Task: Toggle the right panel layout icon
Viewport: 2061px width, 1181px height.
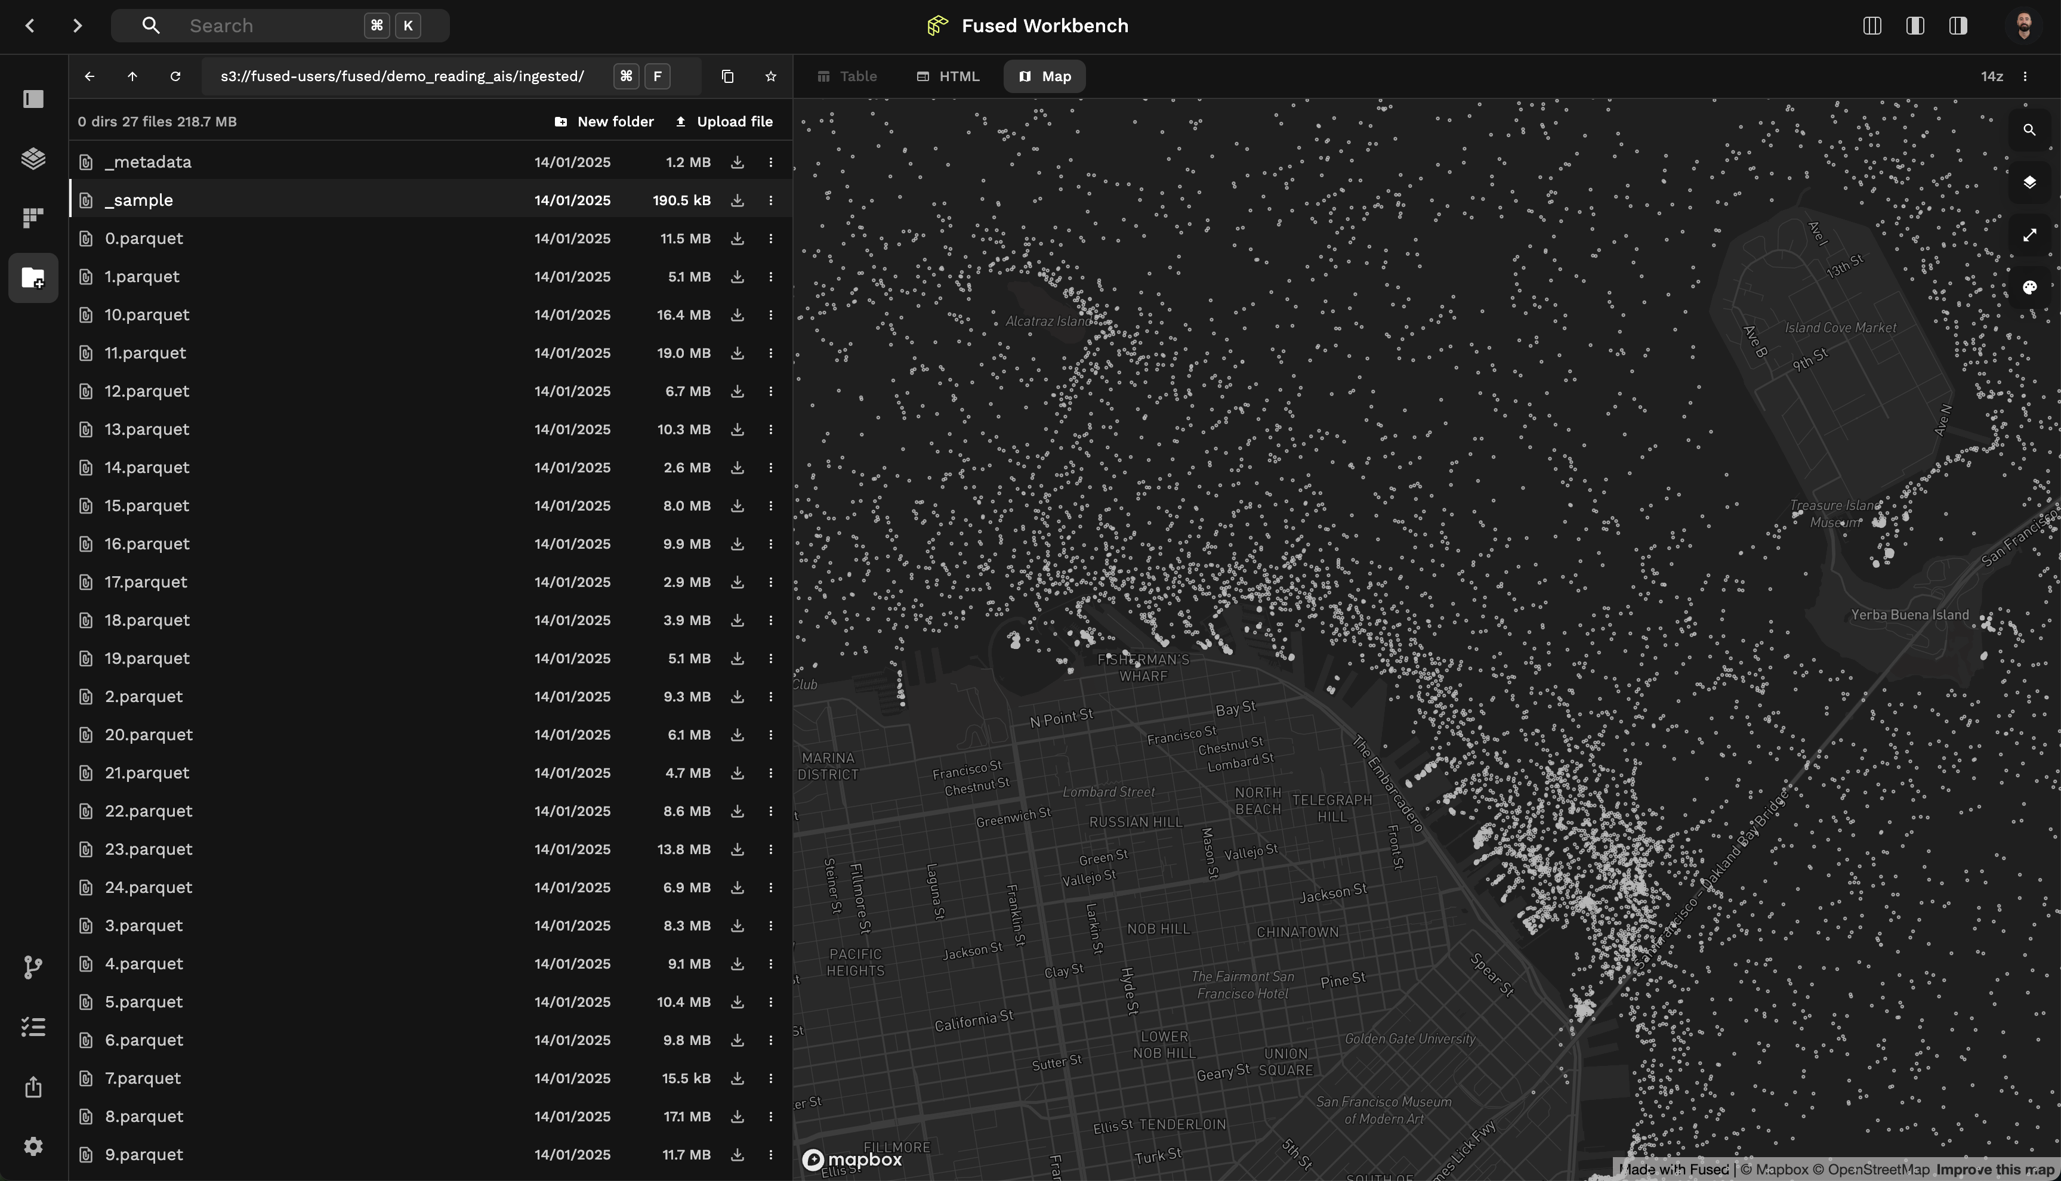Action: click(1958, 26)
